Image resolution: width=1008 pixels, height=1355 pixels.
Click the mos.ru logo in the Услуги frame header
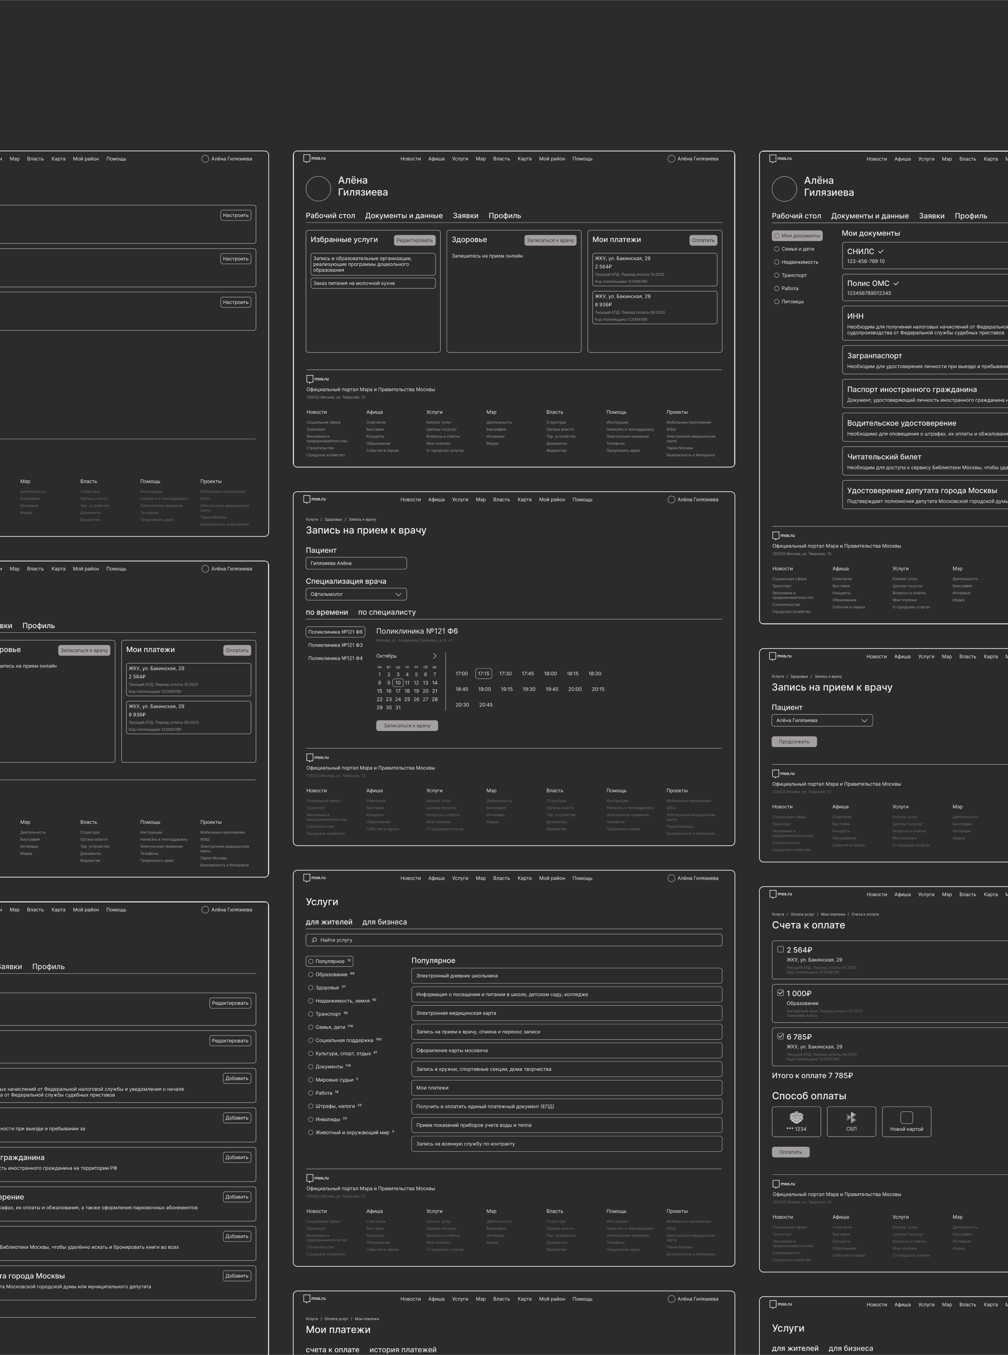(315, 878)
